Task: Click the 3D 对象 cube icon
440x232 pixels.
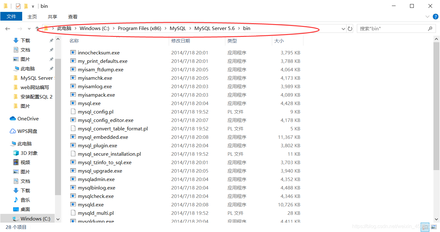Action: [16, 153]
